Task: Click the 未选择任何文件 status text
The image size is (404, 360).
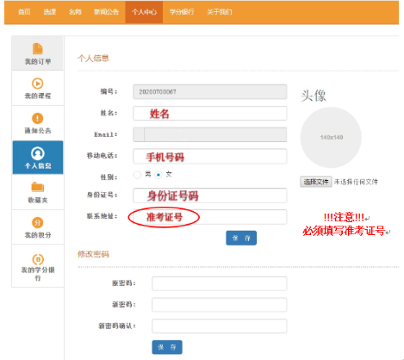Action: click(356, 182)
